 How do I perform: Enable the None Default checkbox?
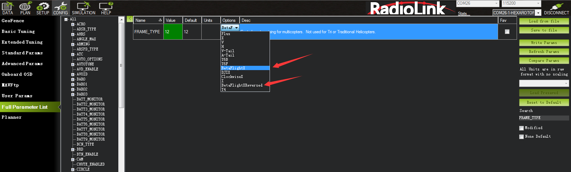point(521,137)
